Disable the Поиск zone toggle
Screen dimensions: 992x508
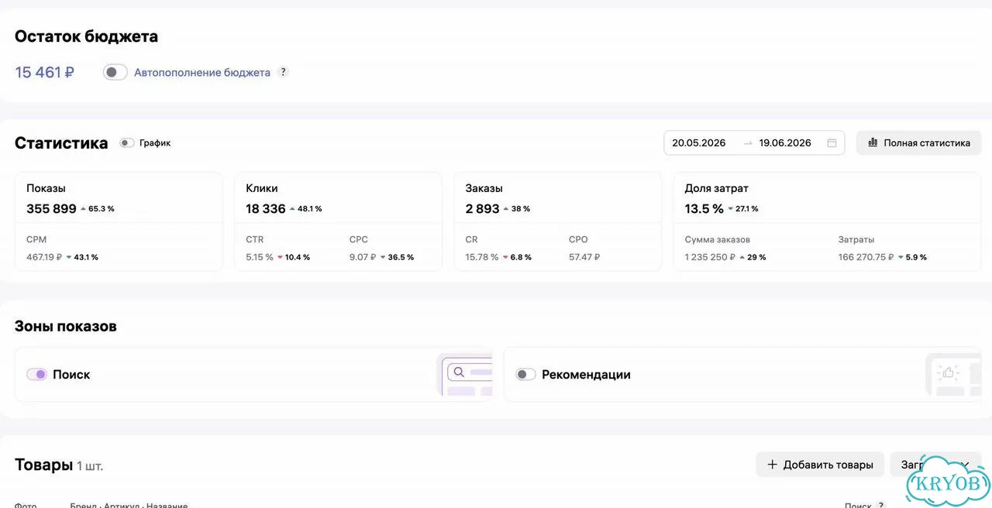point(36,374)
